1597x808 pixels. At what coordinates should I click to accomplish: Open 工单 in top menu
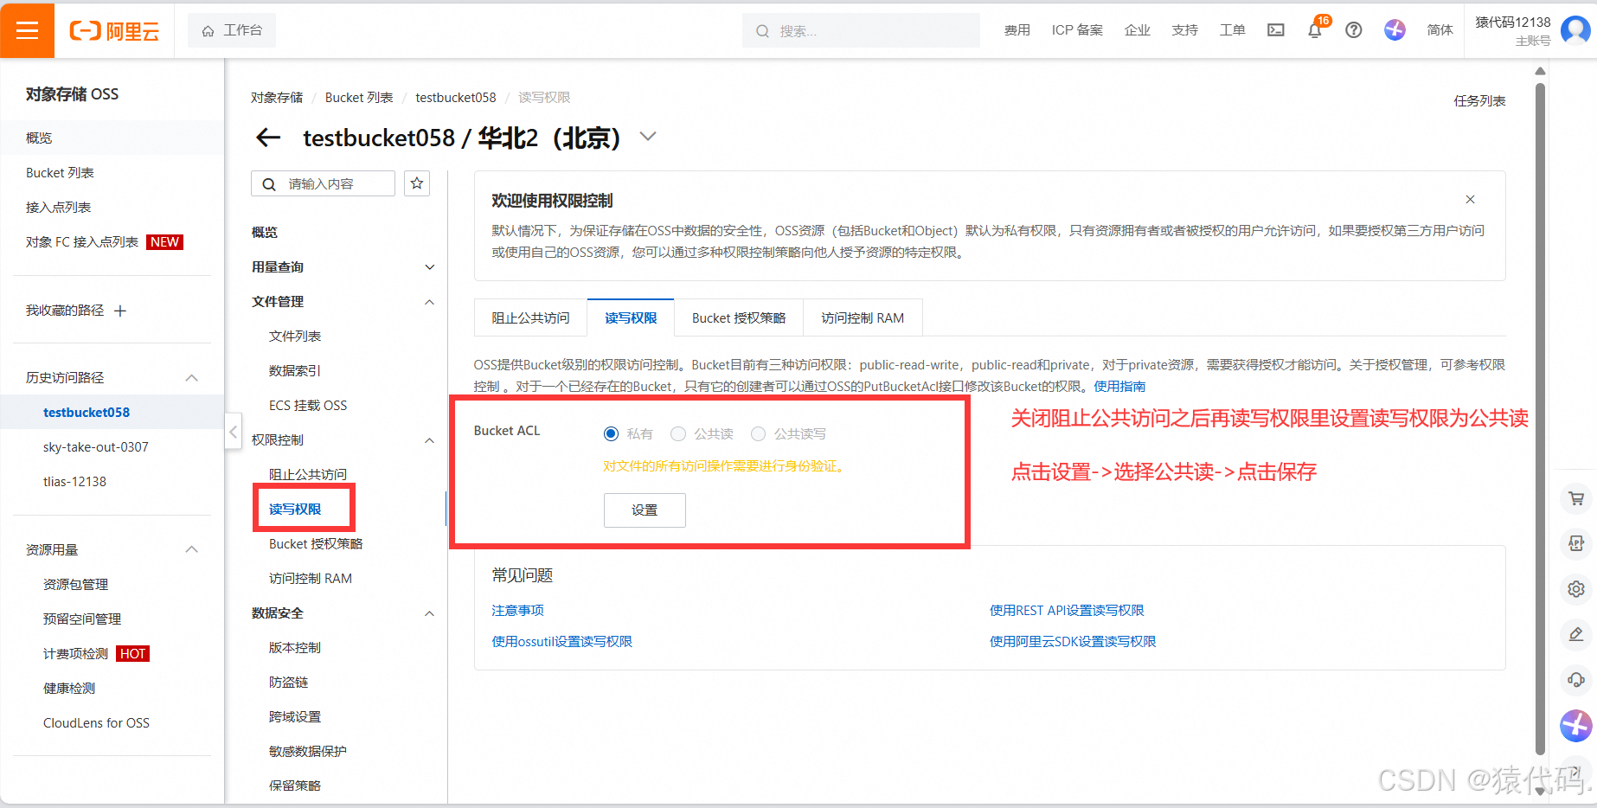click(x=1233, y=30)
